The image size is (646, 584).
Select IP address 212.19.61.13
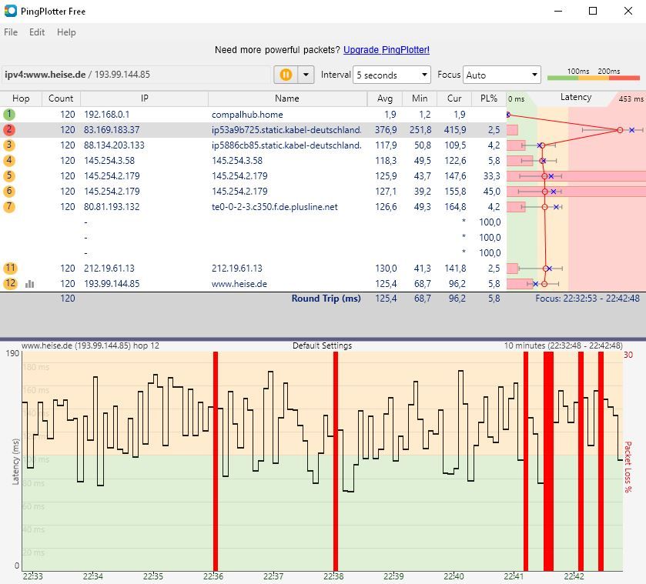click(x=109, y=268)
